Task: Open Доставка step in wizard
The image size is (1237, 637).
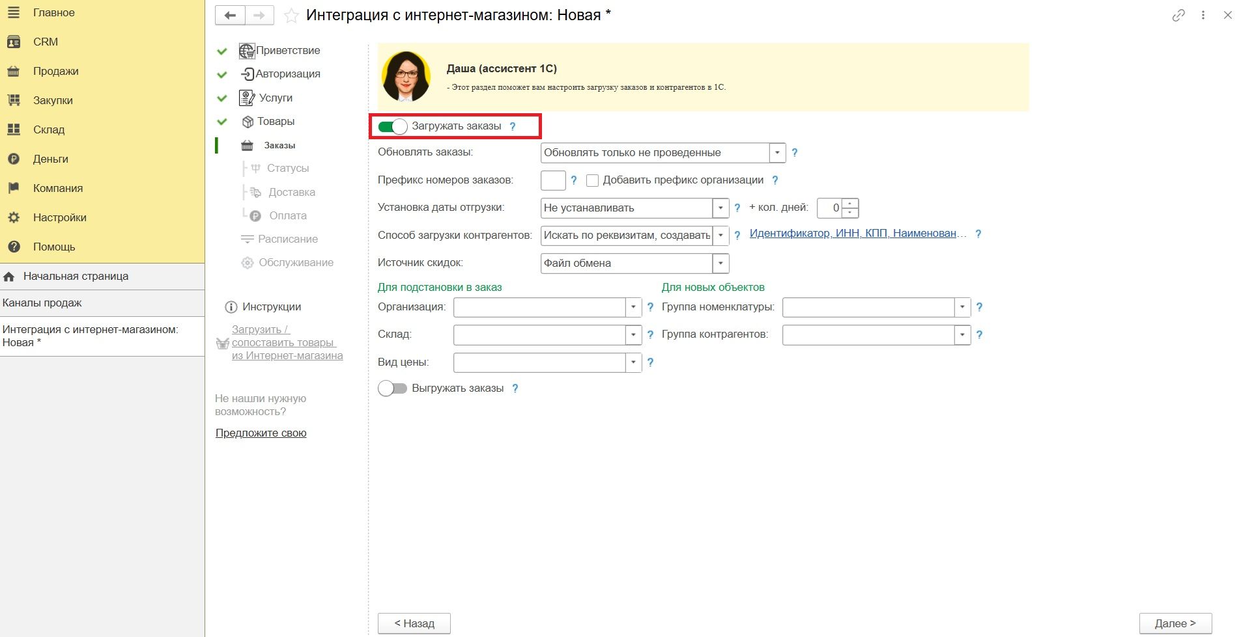Action: [292, 193]
